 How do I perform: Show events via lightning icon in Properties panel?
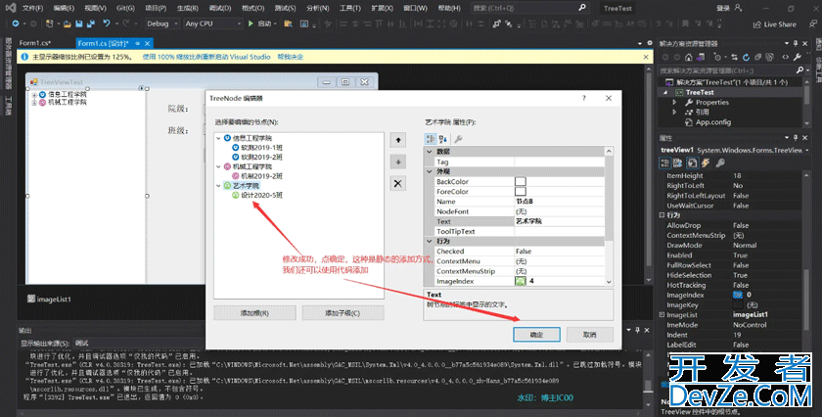[706, 163]
